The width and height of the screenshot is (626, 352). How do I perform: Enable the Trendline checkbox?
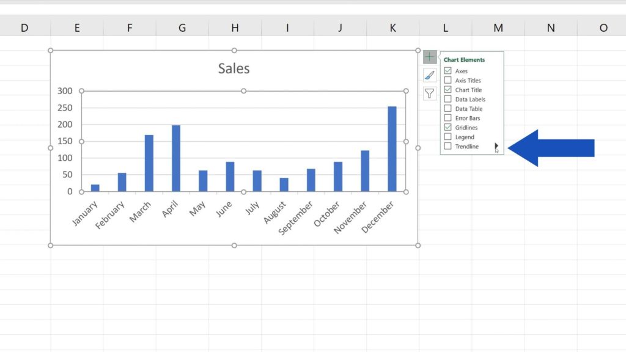(x=447, y=146)
